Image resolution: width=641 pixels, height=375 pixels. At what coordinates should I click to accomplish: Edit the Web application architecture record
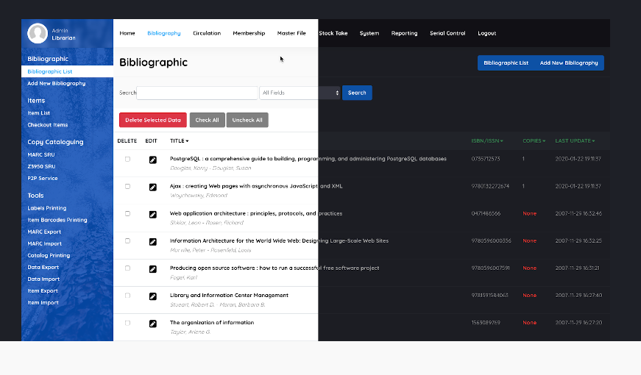click(x=153, y=215)
